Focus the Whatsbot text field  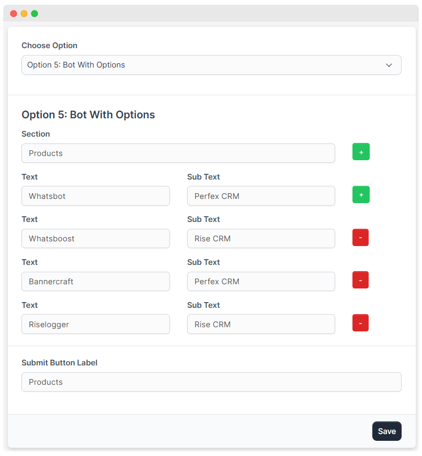coord(96,196)
